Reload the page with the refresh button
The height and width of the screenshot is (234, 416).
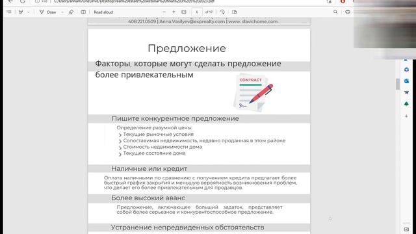click(x=23, y=1)
